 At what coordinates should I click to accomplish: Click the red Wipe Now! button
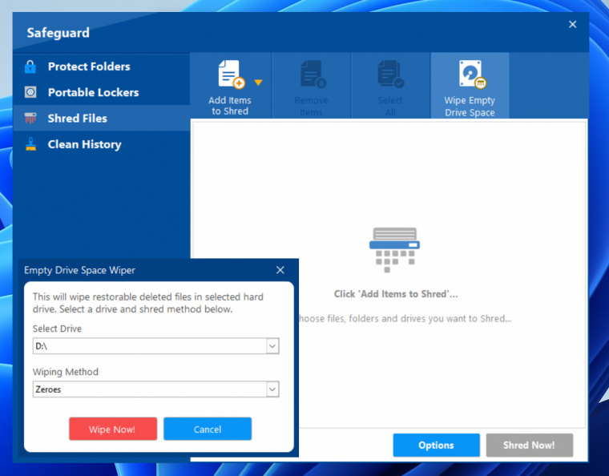(113, 429)
